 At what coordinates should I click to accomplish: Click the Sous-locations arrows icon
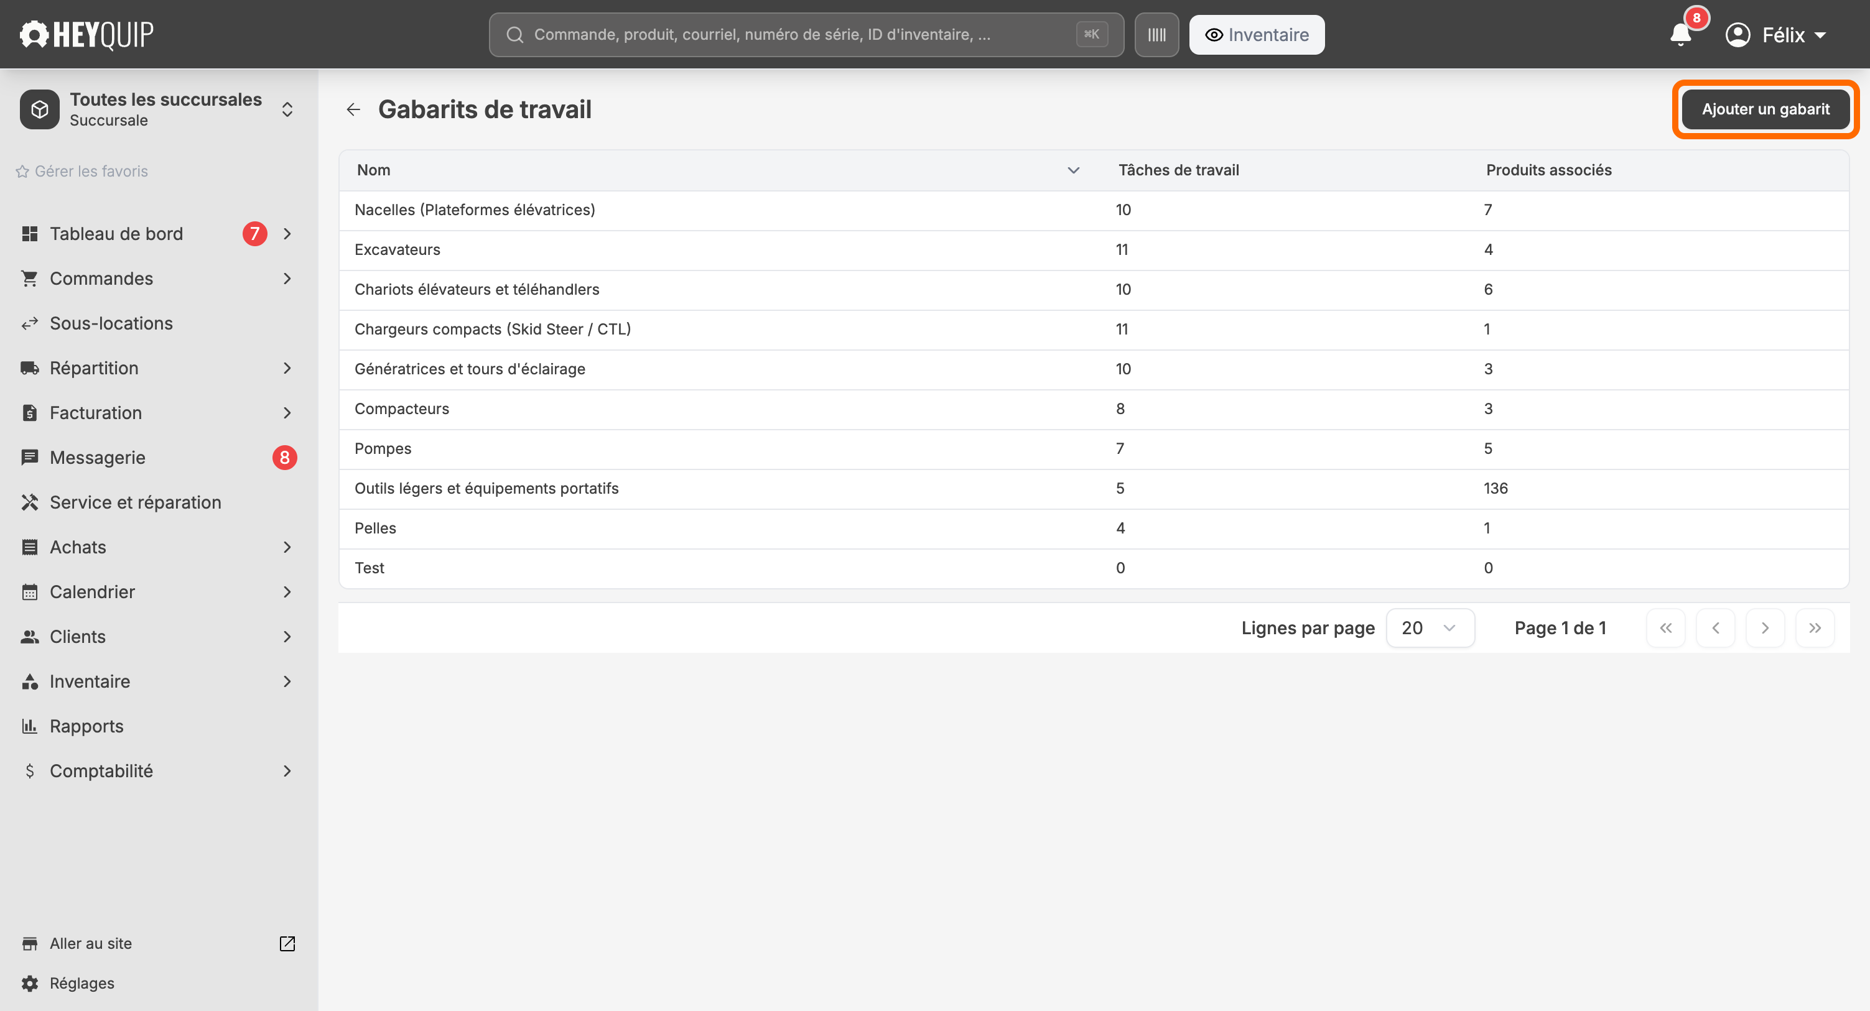pos(30,323)
